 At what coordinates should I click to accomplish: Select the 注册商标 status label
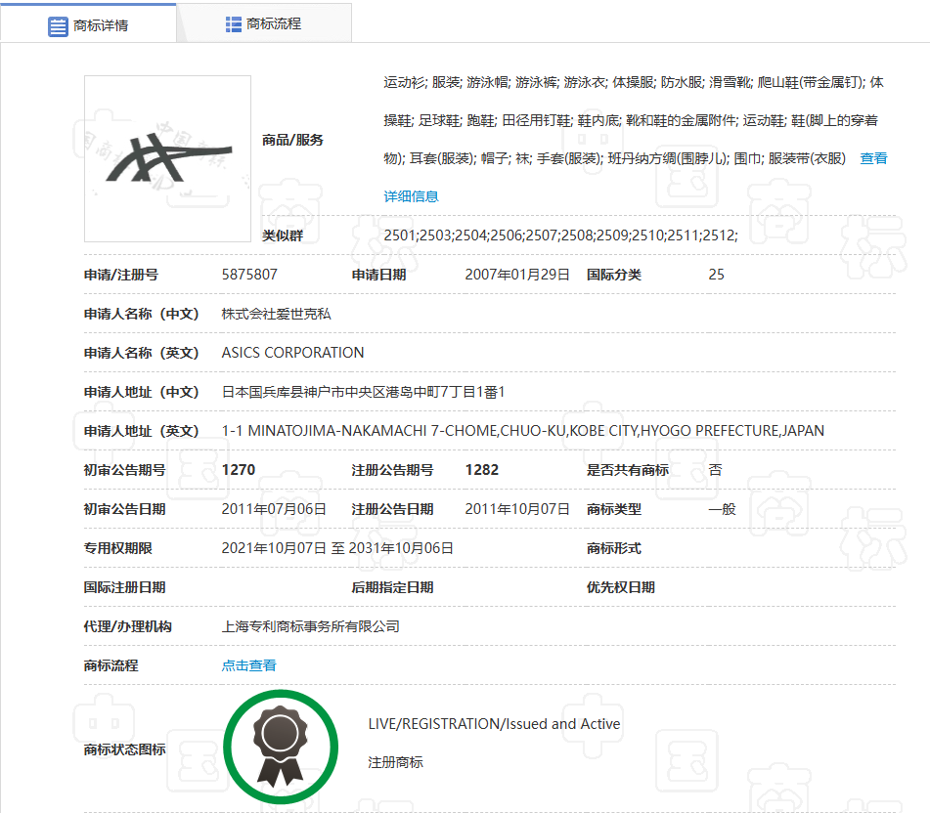click(x=396, y=762)
